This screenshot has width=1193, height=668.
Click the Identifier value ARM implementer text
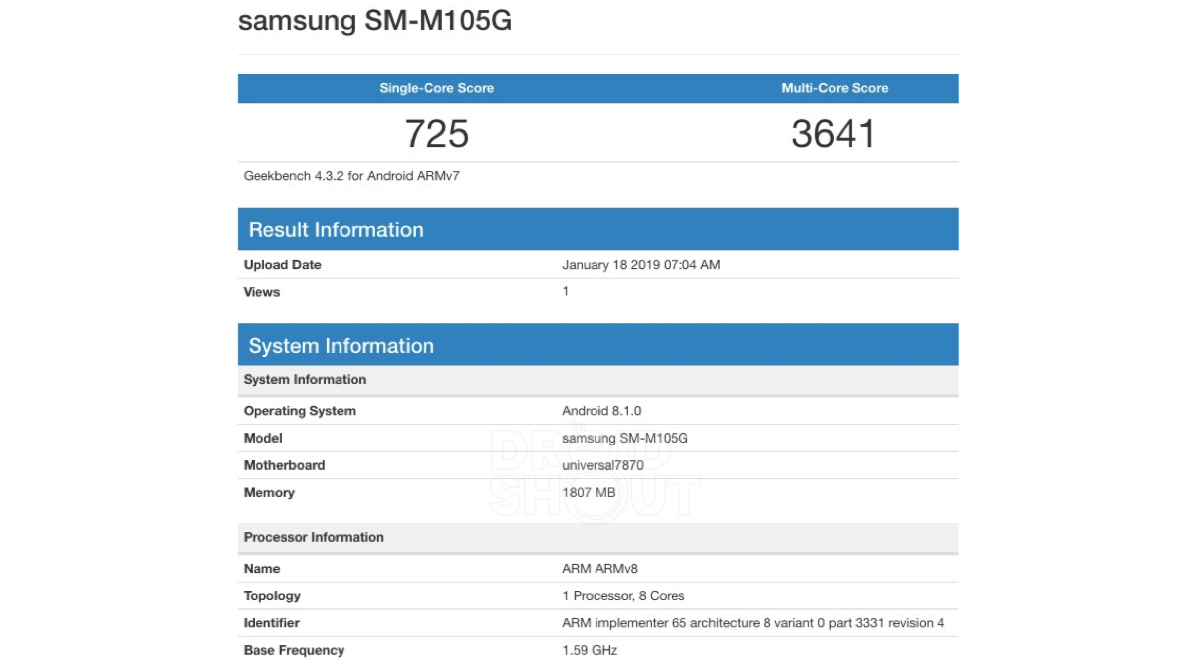click(753, 623)
